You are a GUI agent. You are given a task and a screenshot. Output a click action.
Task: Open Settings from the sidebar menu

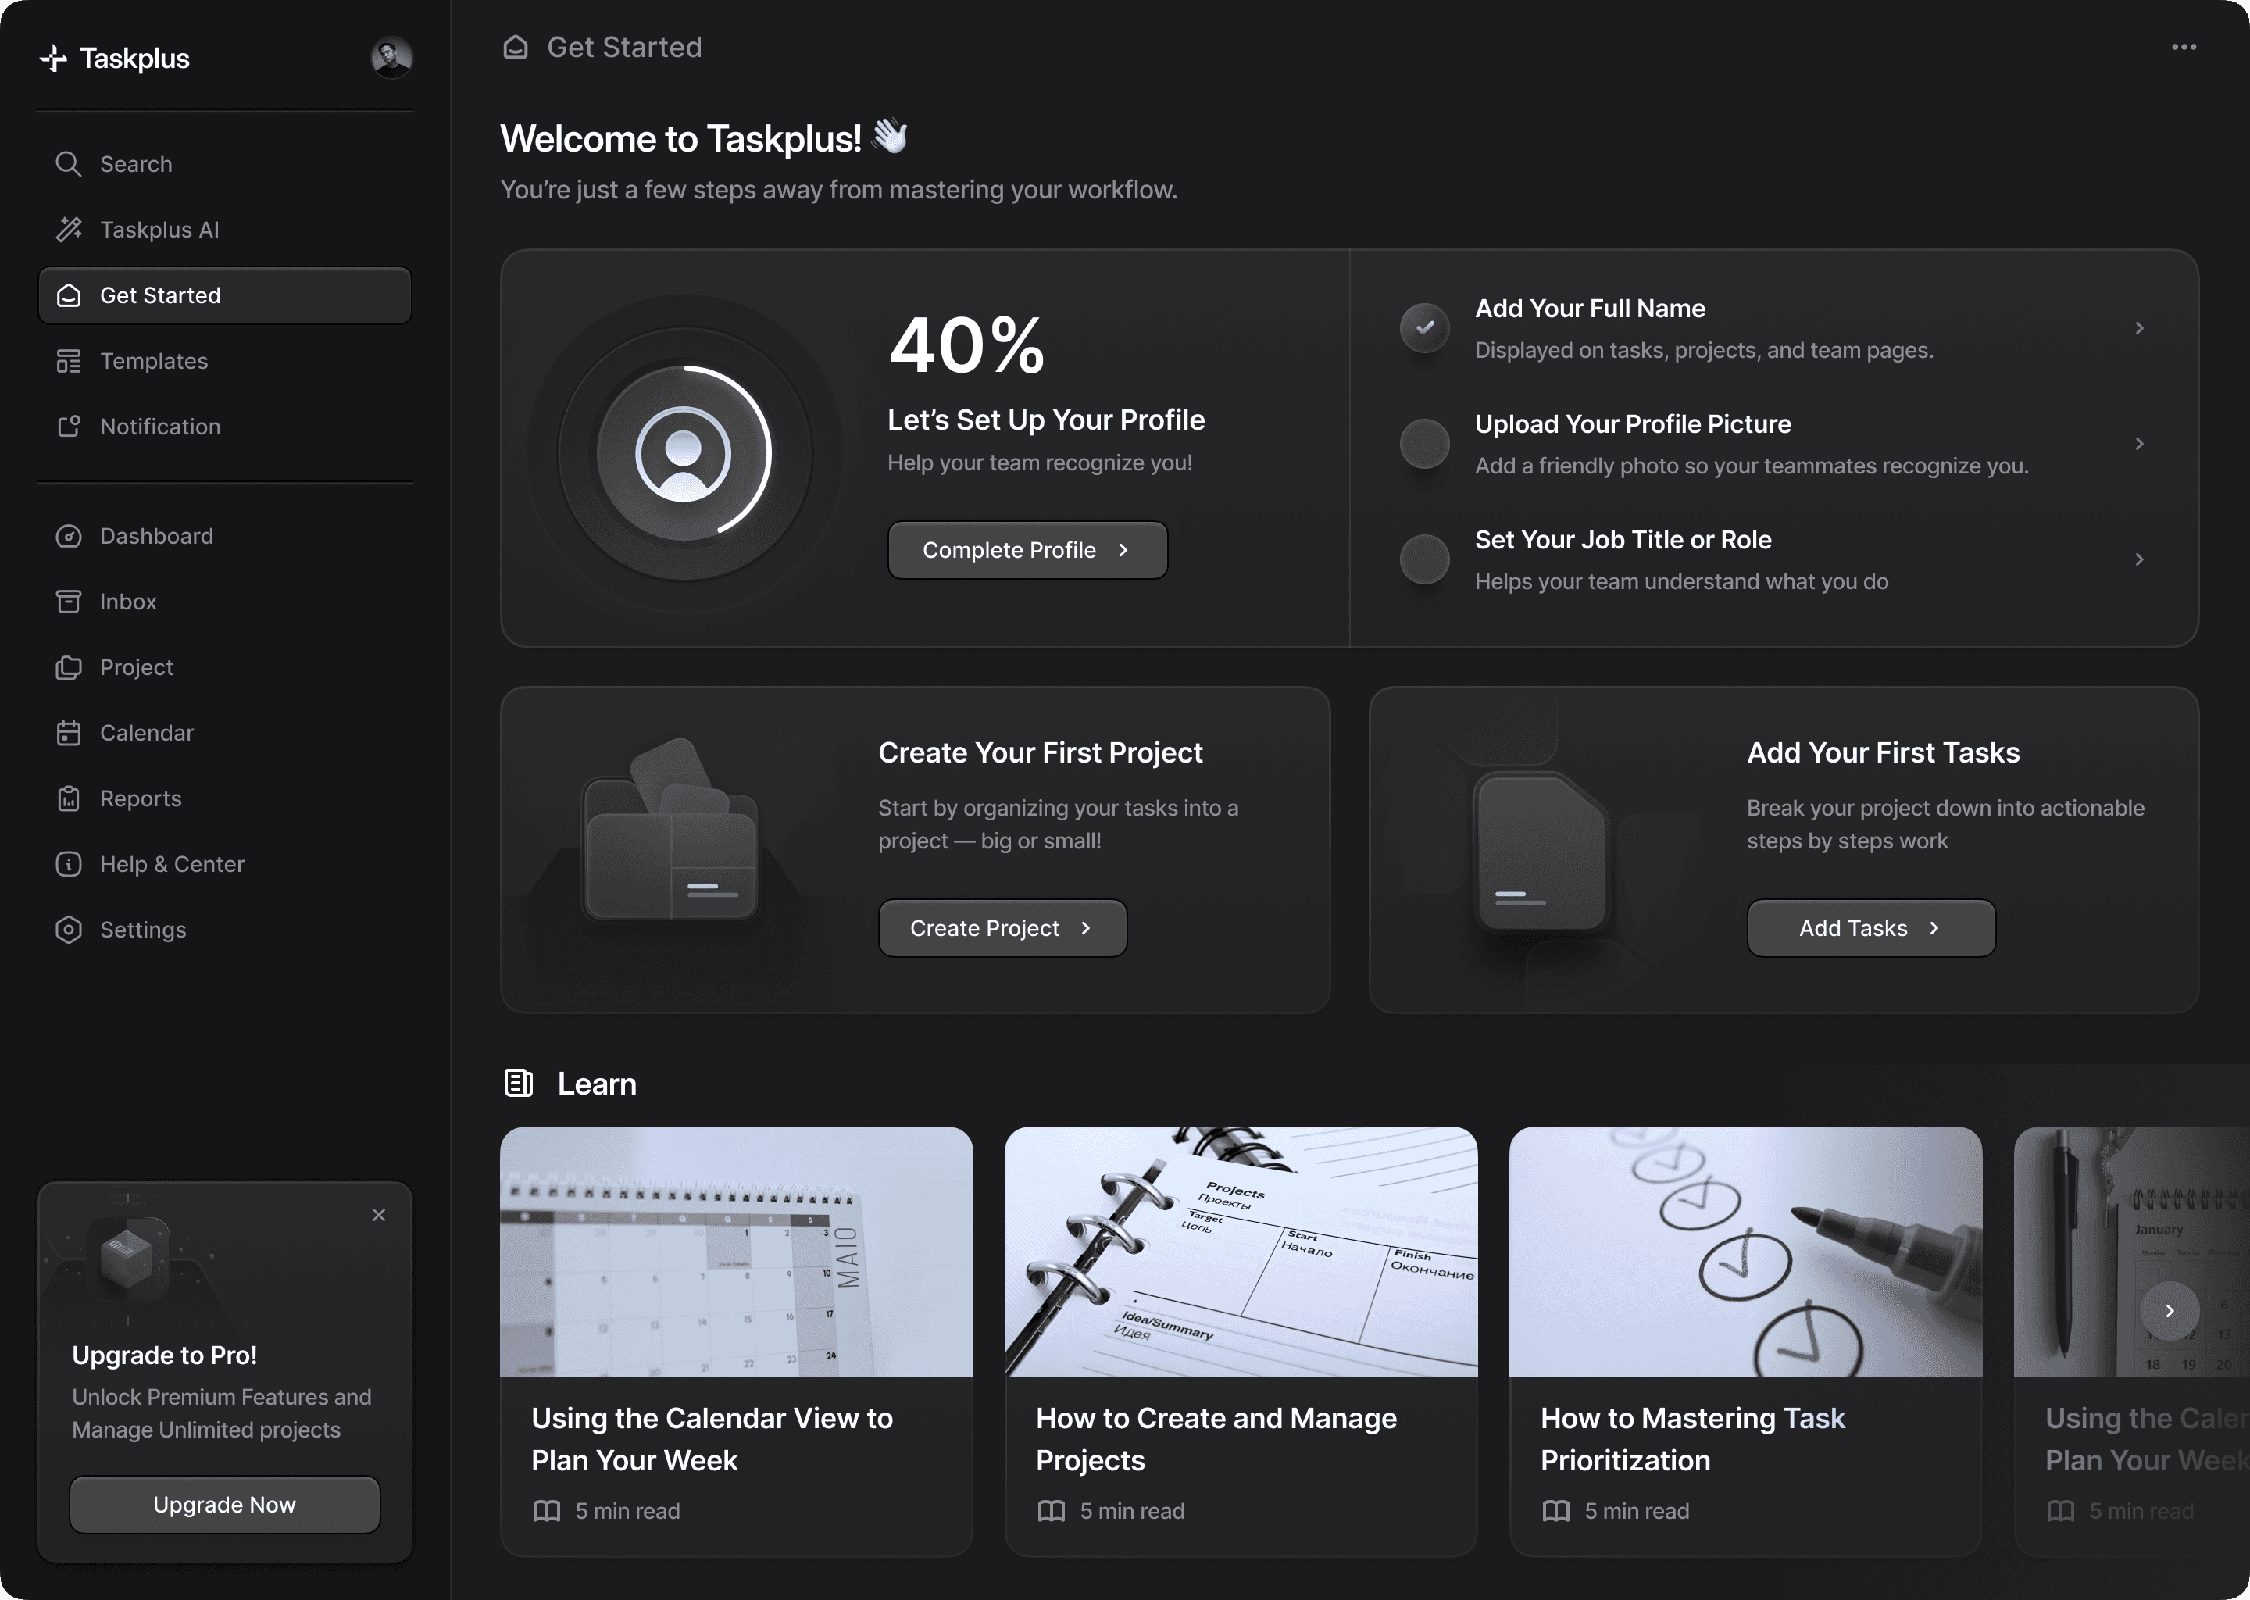tap(142, 929)
